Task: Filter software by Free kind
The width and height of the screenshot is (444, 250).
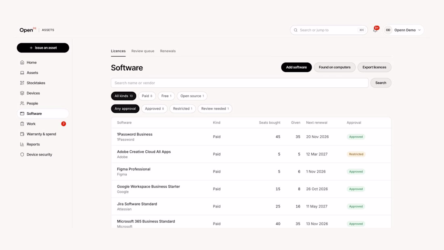Action: [x=166, y=96]
